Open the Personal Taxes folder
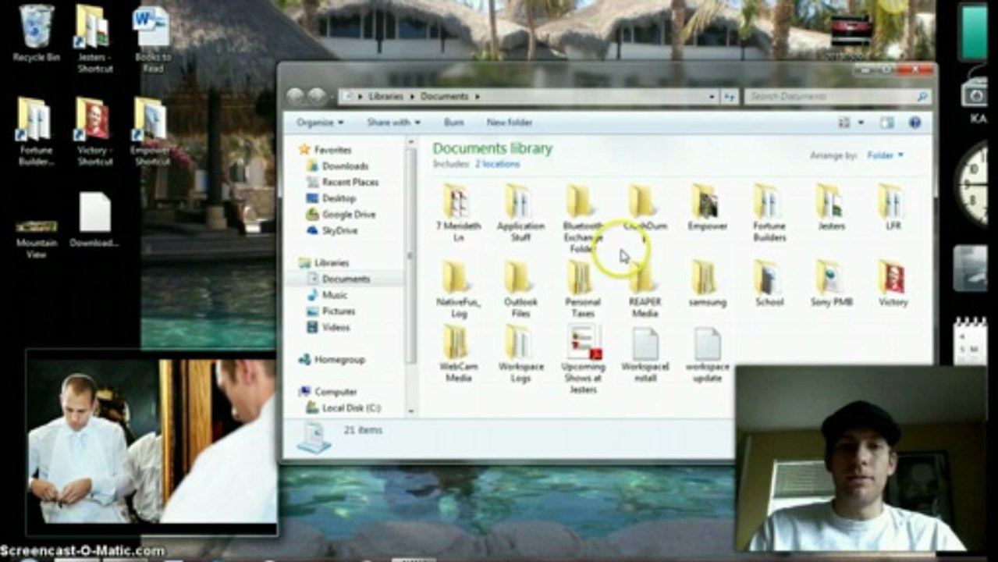The height and width of the screenshot is (562, 998). [582, 289]
